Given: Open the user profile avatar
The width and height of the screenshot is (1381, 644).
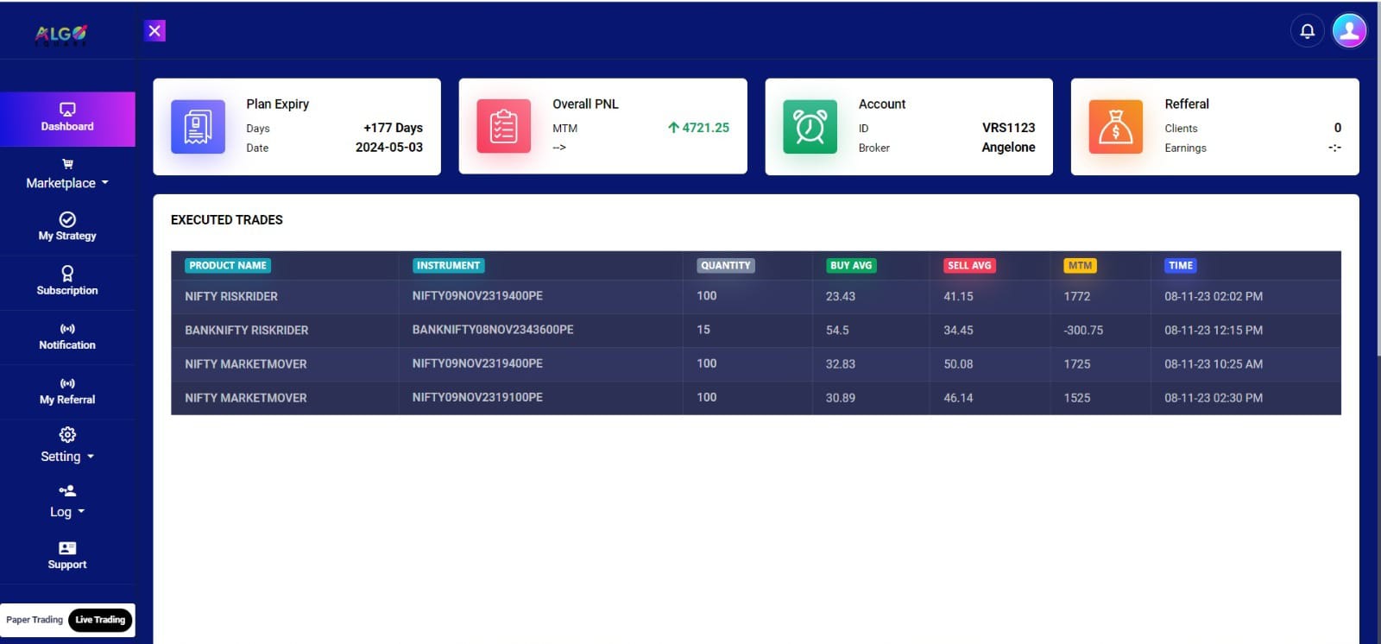Looking at the screenshot, I should [1349, 31].
